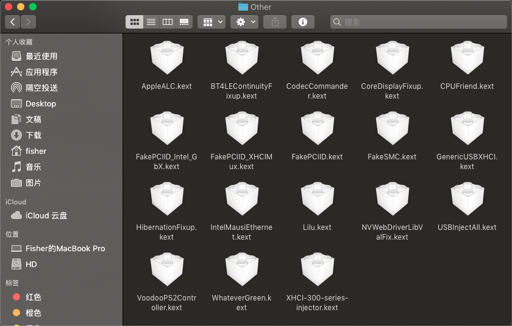The height and width of the screenshot is (326, 512).
Task: Go back with the left chevron button
Action: (12, 22)
